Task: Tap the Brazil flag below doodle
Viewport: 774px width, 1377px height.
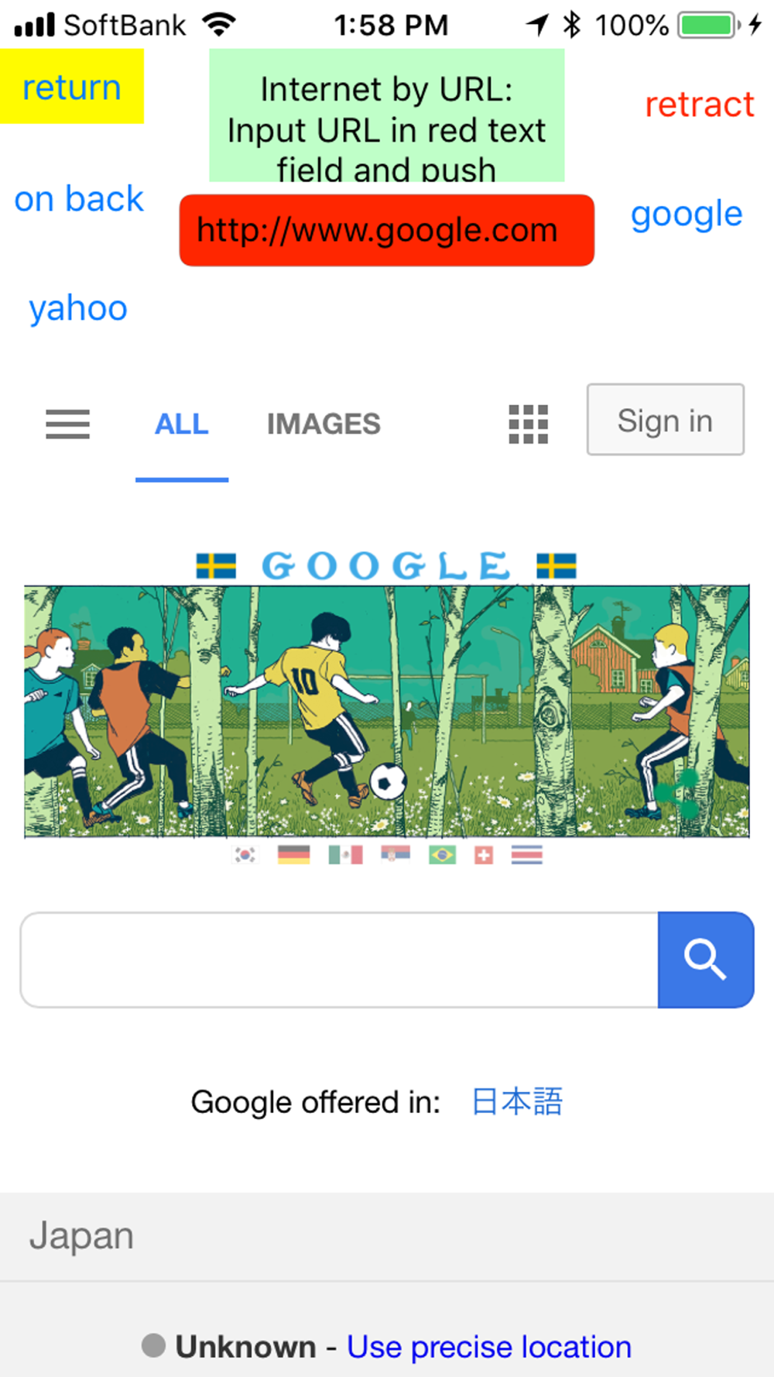Action: click(x=443, y=854)
